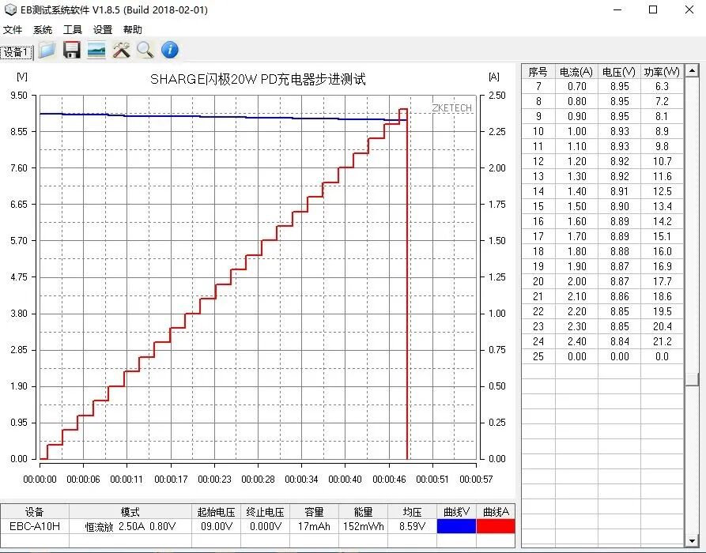The width and height of the screenshot is (706, 553).
Task: Click the picture export icon in toolbar
Action: pyautogui.click(x=96, y=50)
